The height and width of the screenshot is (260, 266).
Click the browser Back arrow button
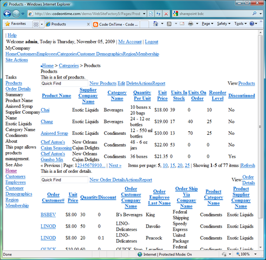[7, 14]
